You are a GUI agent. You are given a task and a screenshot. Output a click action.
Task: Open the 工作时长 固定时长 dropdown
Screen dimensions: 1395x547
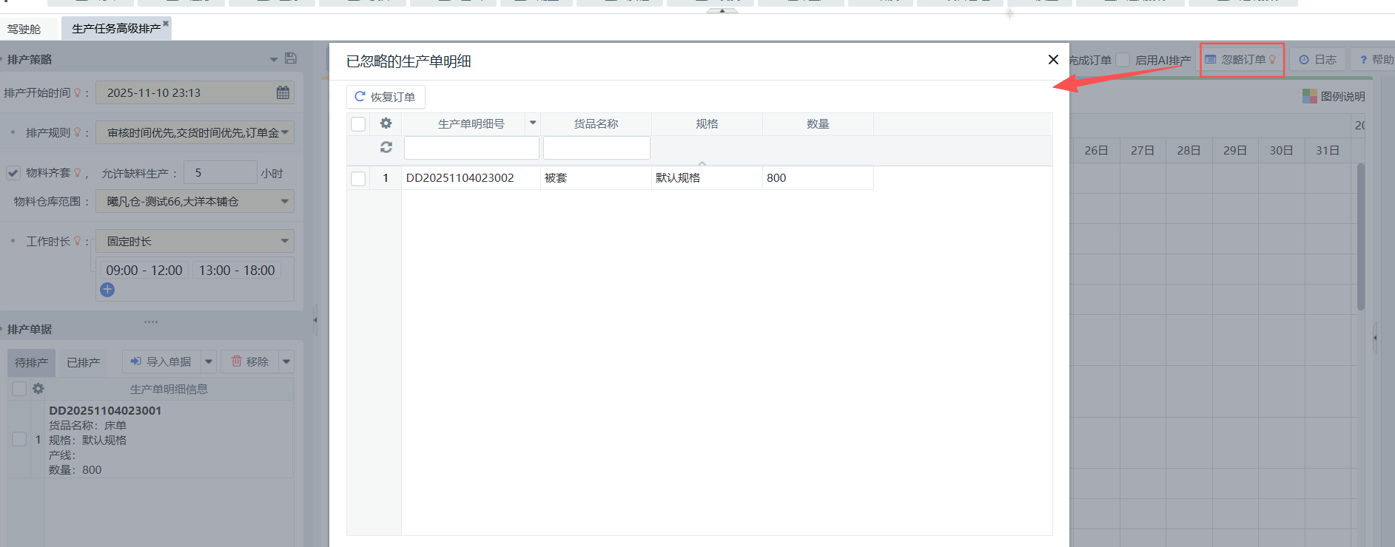284,241
